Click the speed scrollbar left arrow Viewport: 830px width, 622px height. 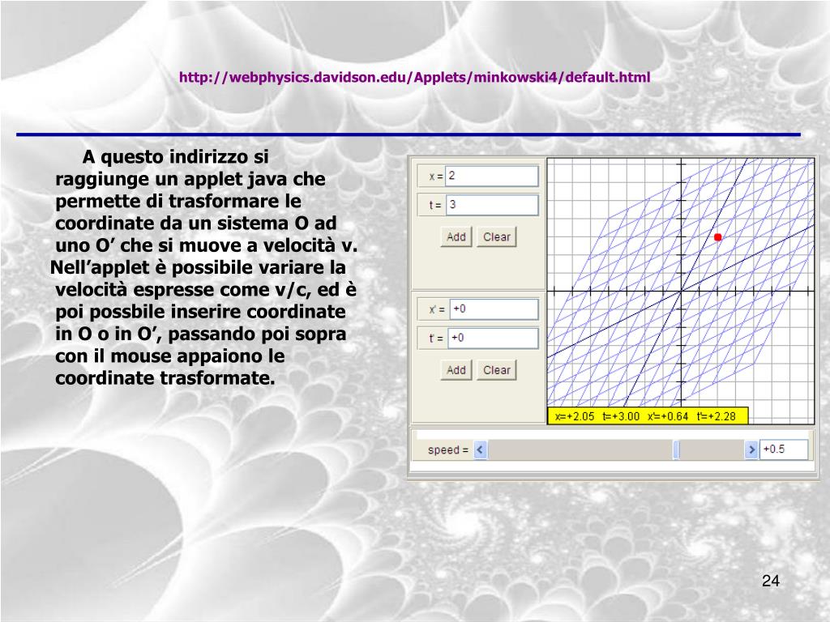click(x=480, y=450)
